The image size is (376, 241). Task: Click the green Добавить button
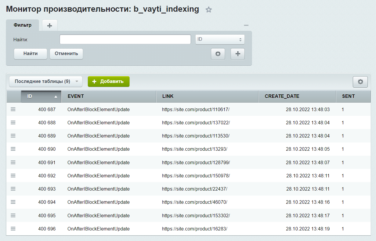coord(109,82)
